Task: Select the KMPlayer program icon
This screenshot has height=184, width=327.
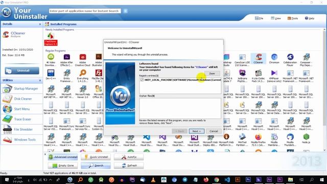Action: (x=274, y=76)
